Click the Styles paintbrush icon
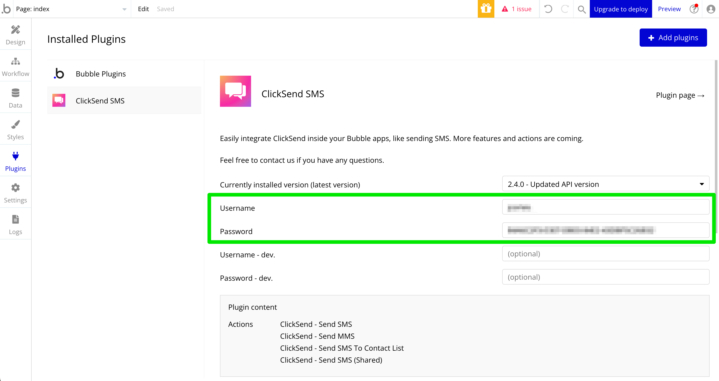Image resolution: width=719 pixels, height=381 pixels. [16, 124]
